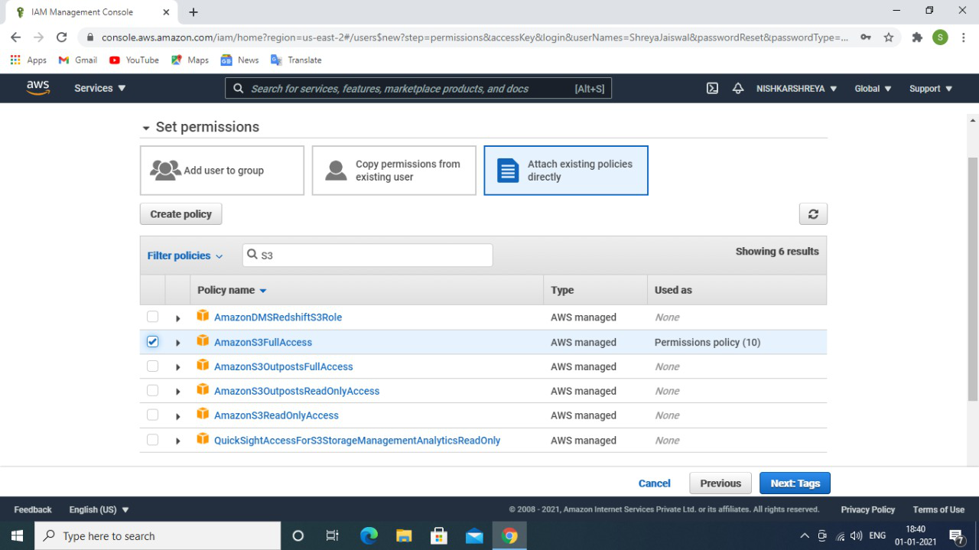Click the AWS logo home icon
This screenshot has width=979, height=550.
(37, 88)
